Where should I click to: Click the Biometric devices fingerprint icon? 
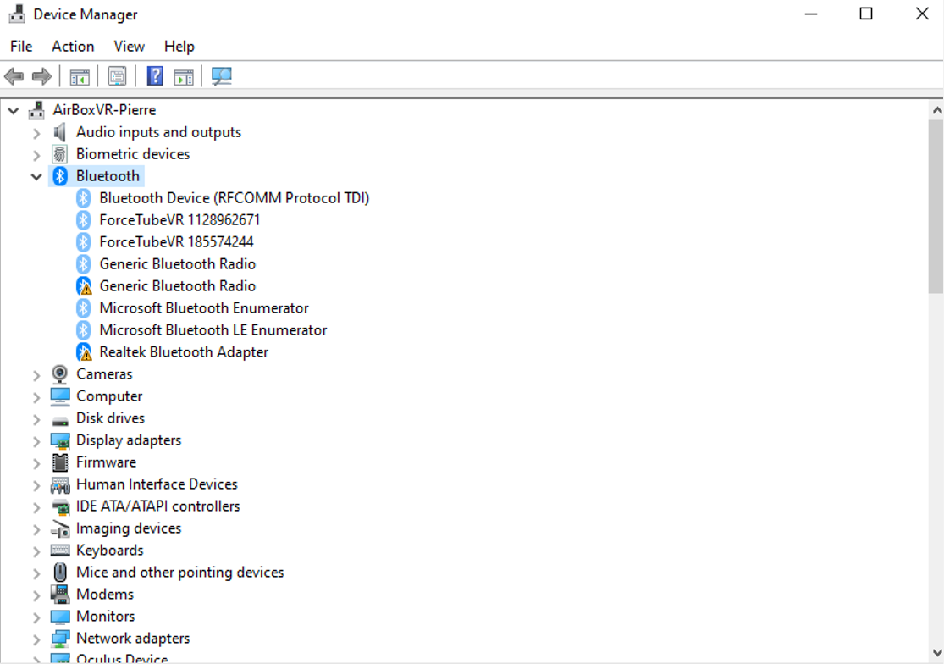pyautogui.click(x=59, y=154)
